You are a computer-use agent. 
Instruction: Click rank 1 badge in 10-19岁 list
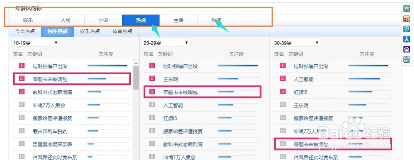click(x=22, y=65)
